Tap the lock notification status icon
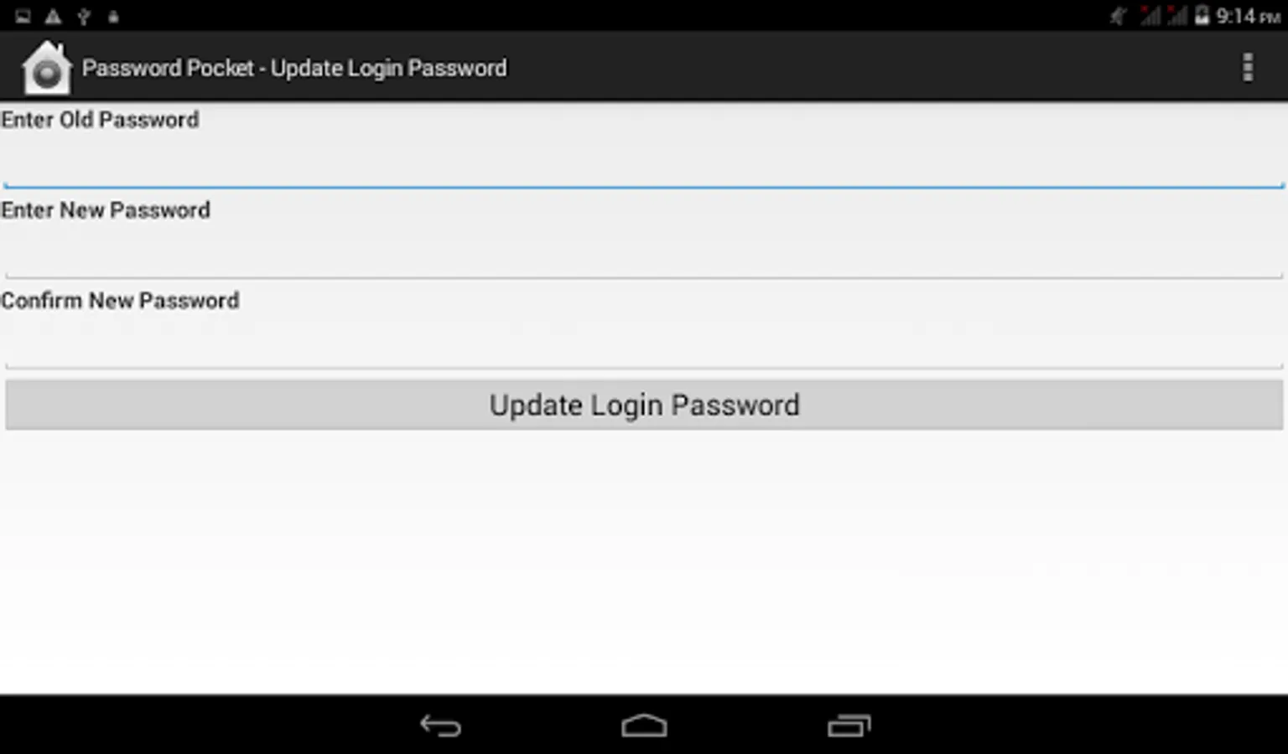Screen dimensions: 1288x754 coord(113,16)
